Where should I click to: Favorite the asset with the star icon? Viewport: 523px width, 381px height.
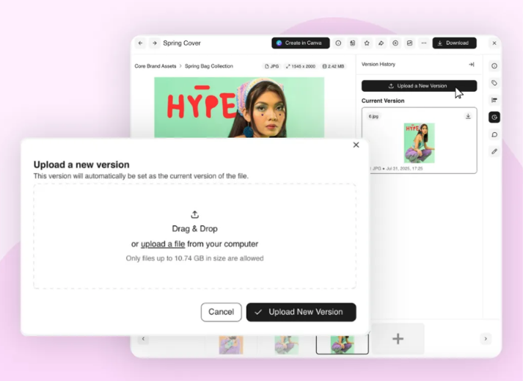(x=367, y=43)
